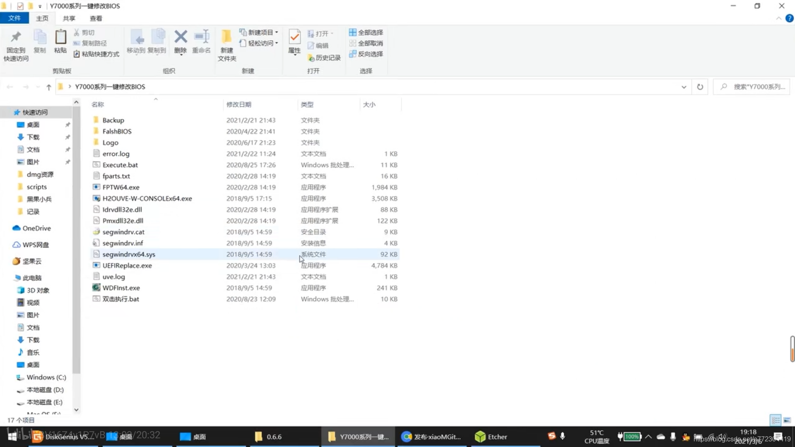Viewport: 795px width, 447px height.
Task: Click Select none in the ribbon
Action: pos(366,43)
